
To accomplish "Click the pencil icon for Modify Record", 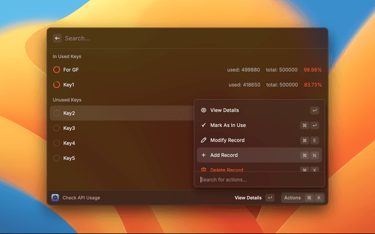I will (x=203, y=140).
